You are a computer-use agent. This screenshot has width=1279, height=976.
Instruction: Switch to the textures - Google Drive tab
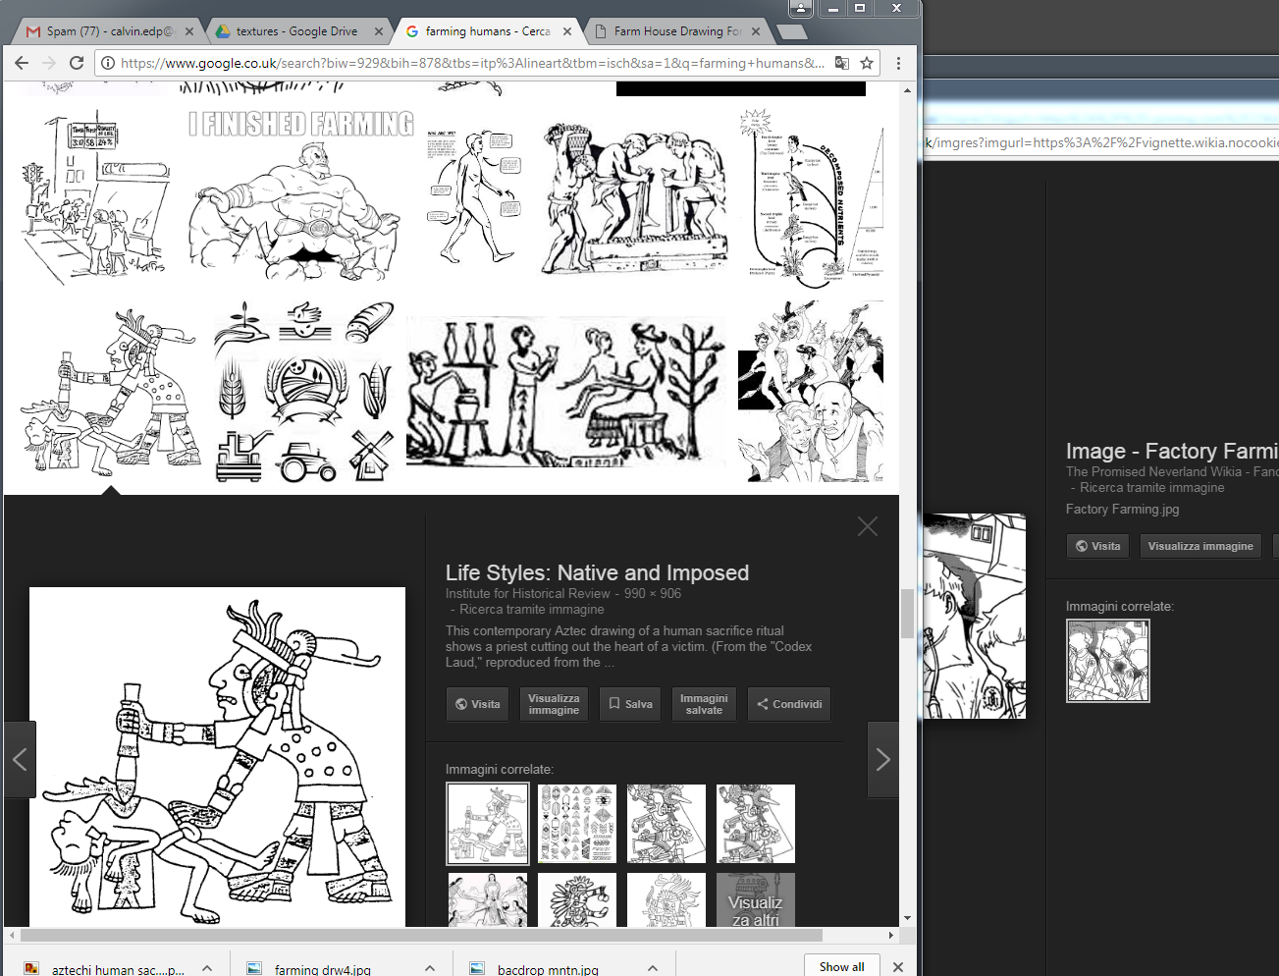[296, 31]
